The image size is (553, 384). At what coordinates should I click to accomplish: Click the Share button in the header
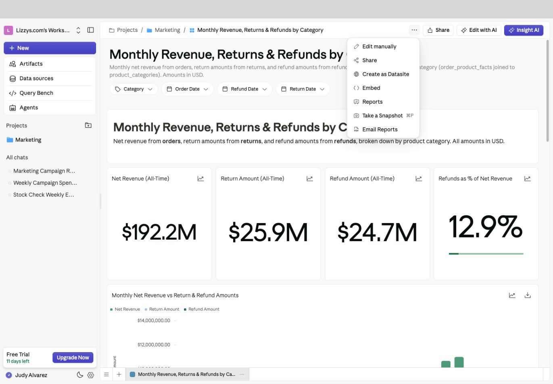point(438,30)
